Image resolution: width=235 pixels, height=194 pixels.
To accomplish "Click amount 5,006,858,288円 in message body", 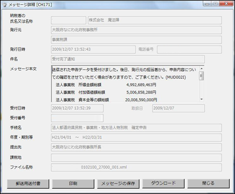I will (x=141, y=93).
